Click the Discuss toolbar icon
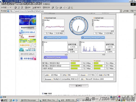This screenshot has height=102, width=136. click(x=69, y=8)
